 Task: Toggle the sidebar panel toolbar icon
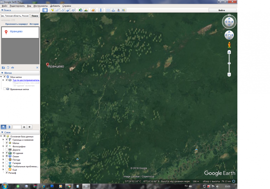[x=45, y=10]
